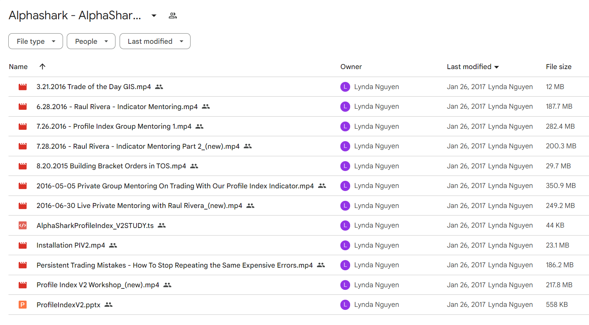
Task: Open Profile Index V2 Workshop_(new).mp4
Action: pos(98,285)
